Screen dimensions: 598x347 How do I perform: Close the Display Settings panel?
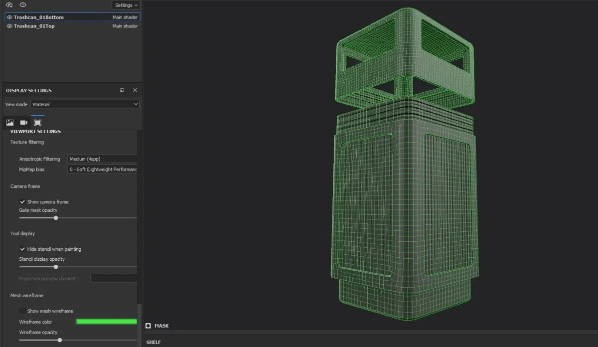tap(135, 90)
